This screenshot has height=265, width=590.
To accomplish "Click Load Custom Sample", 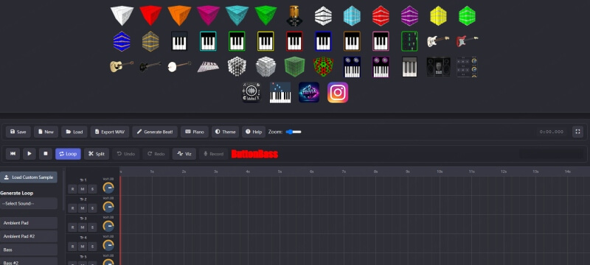I will coord(29,177).
